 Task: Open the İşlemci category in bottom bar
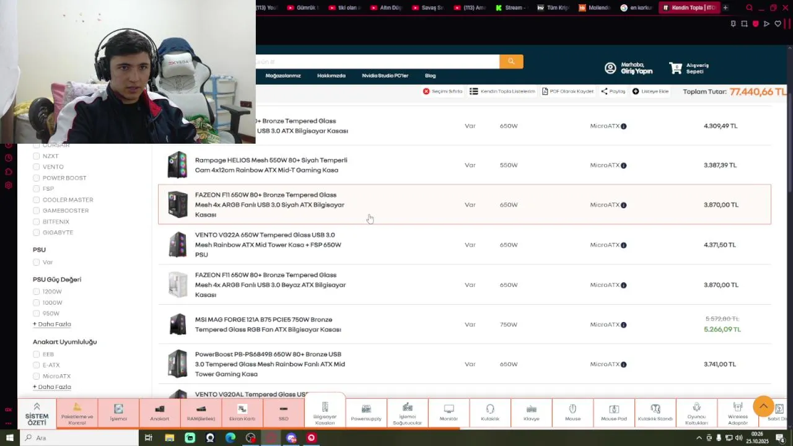(x=118, y=413)
